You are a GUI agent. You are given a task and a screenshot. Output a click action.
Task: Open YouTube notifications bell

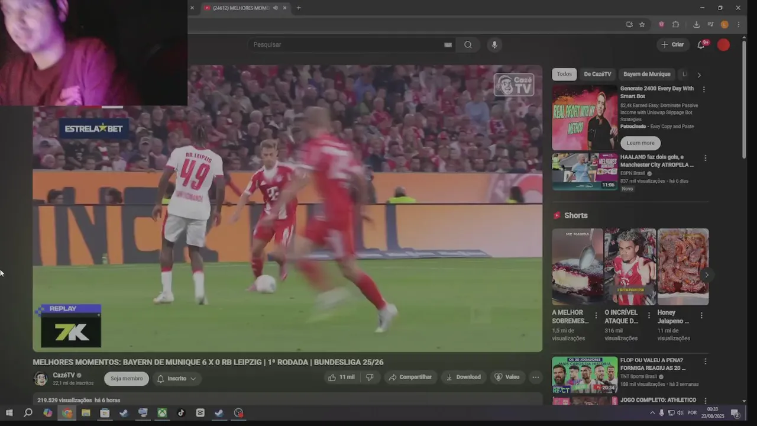click(x=701, y=44)
